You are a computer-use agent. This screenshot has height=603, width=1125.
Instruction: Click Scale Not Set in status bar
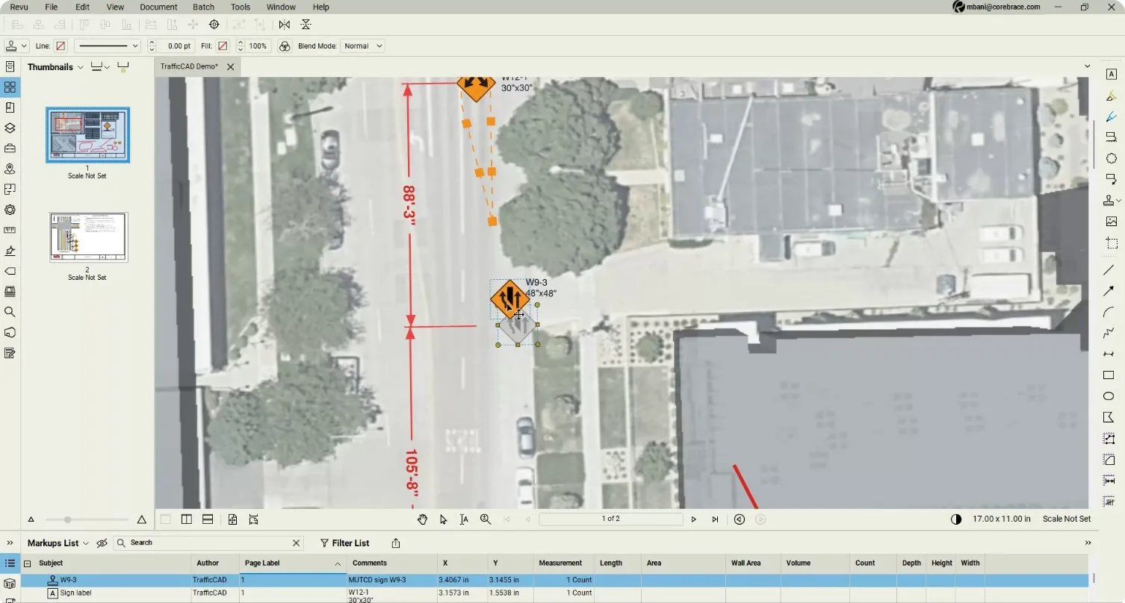[x=1066, y=519]
